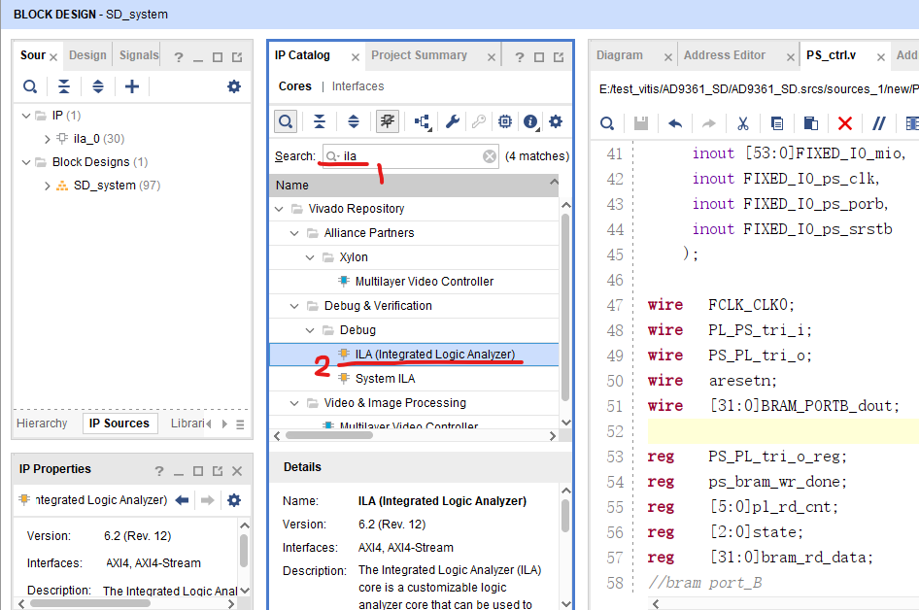919x610 pixels.
Task: Toggle hide incompatible IP filter icon
Action: (x=388, y=121)
